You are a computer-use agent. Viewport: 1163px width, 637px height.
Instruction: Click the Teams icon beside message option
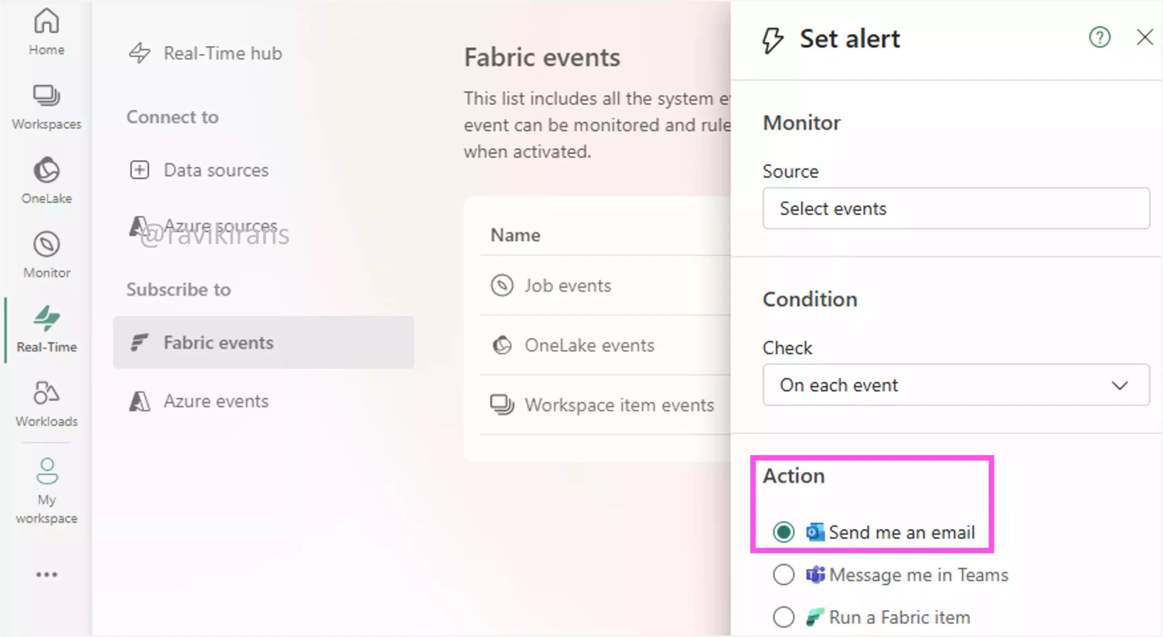(x=815, y=575)
